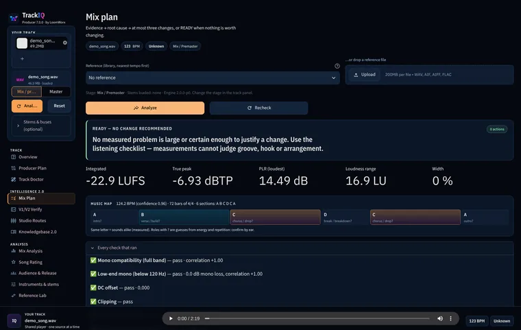Click the Audience & Release icon
This screenshot has height=330, width=521.
click(13, 273)
